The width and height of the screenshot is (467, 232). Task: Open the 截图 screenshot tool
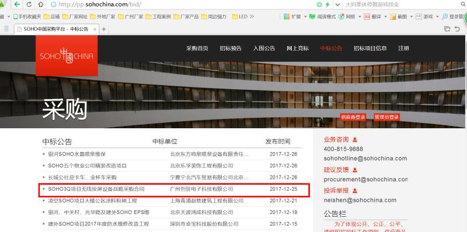399,17
